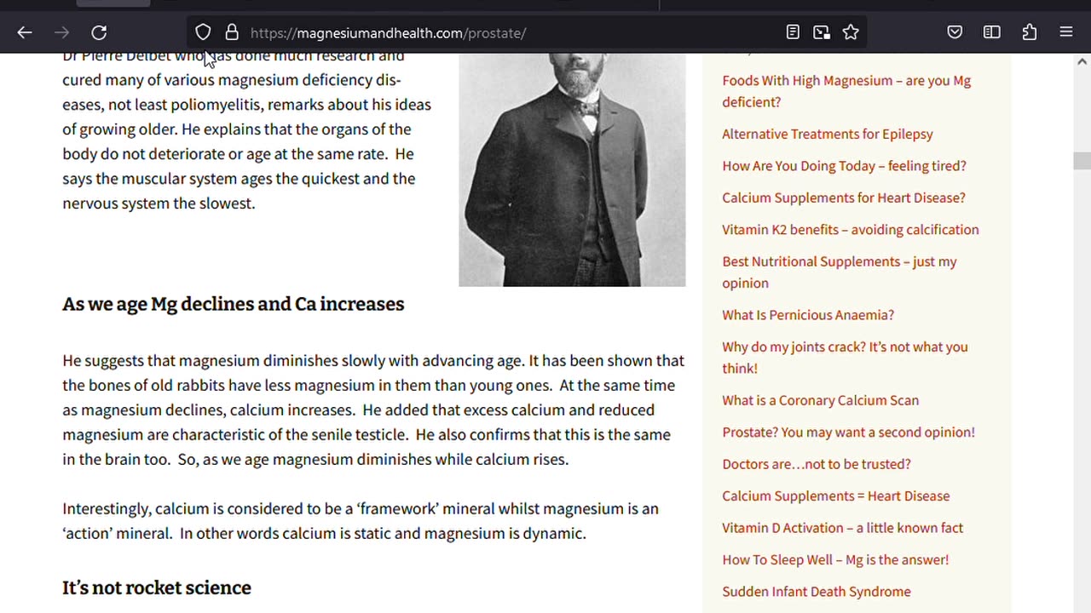Open 'Why do my joints crack?' link
Image resolution: width=1091 pixels, height=613 pixels.
point(845,358)
